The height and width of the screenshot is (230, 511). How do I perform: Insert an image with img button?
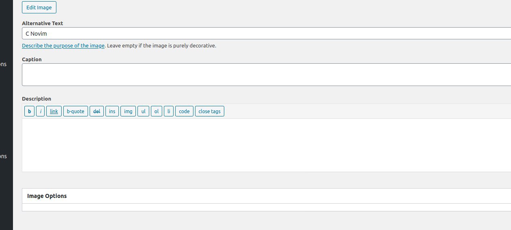pyautogui.click(x=128, y=111)
